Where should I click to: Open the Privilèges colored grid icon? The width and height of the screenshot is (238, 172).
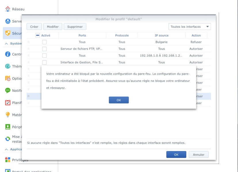[8, 160]
